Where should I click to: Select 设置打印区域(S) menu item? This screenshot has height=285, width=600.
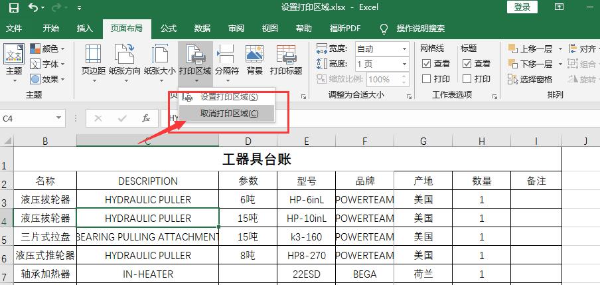point(226,97)
